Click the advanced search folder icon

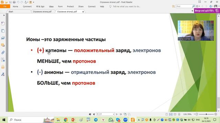click(x=173, y=6)
